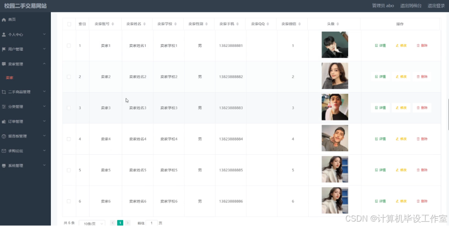The height and width of the screenshot is (226, 449).
Task: Expand the 订单管理 menu chevron
Action: (45, 121)
